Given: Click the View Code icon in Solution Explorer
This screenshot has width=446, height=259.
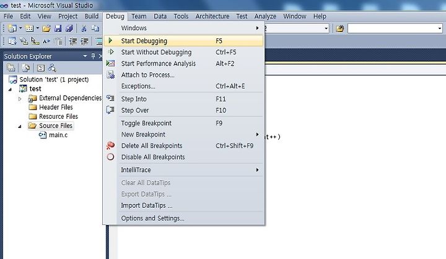Looking at the screenshot, I should tap(41, 68).
